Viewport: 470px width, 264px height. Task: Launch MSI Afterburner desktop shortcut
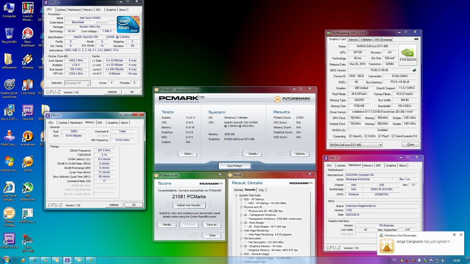[28, 191]
